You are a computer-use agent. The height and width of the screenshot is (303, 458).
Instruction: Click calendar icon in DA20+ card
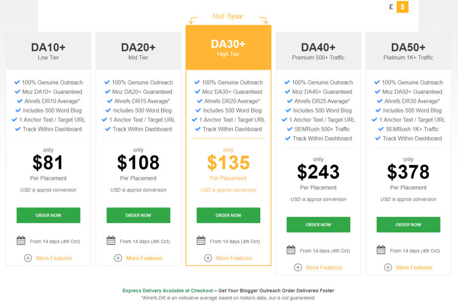tap(111, 241)
